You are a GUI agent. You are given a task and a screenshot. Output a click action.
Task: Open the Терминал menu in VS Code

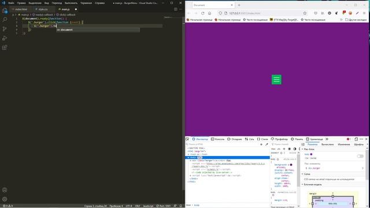pyautogui.click(x=86, y=3)
